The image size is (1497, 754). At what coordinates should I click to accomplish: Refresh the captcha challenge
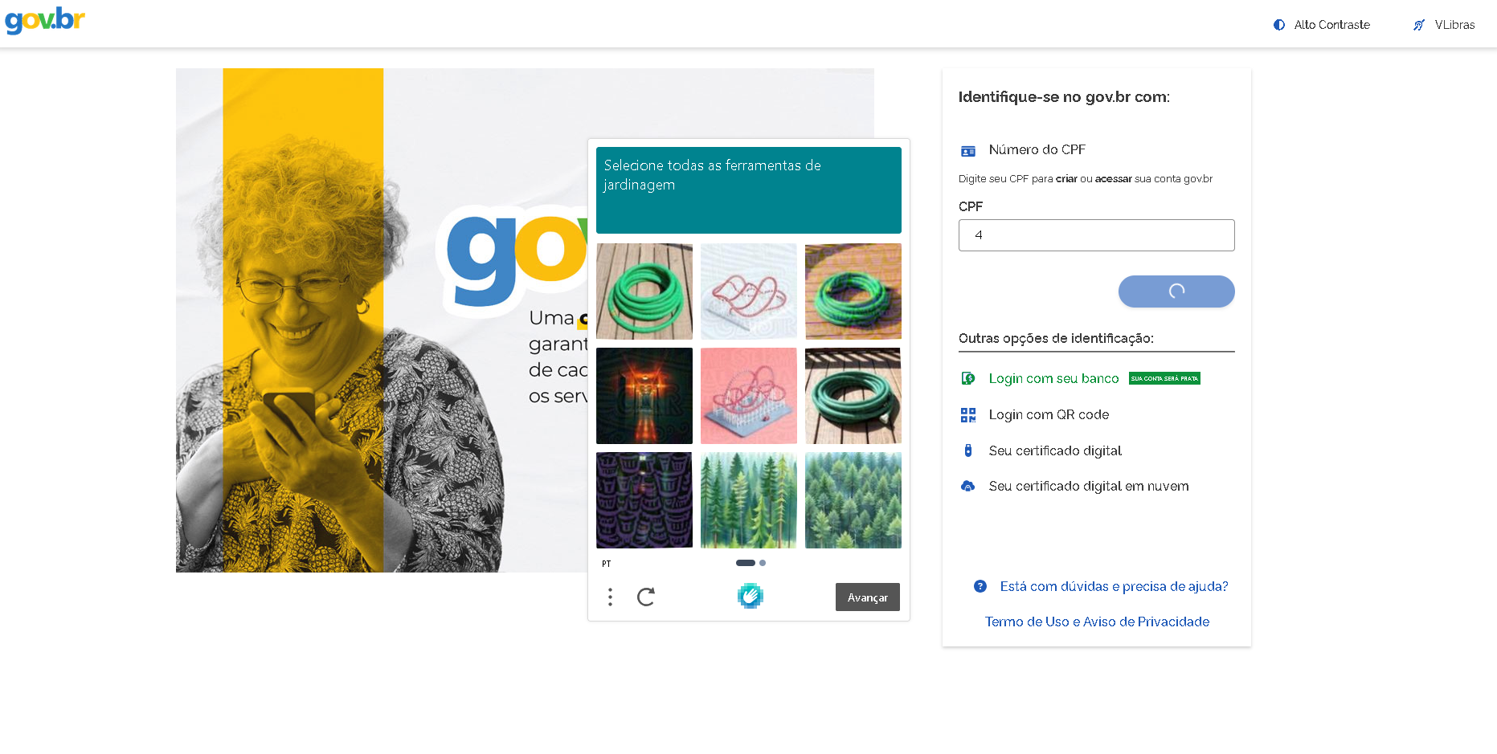point(646,597)
